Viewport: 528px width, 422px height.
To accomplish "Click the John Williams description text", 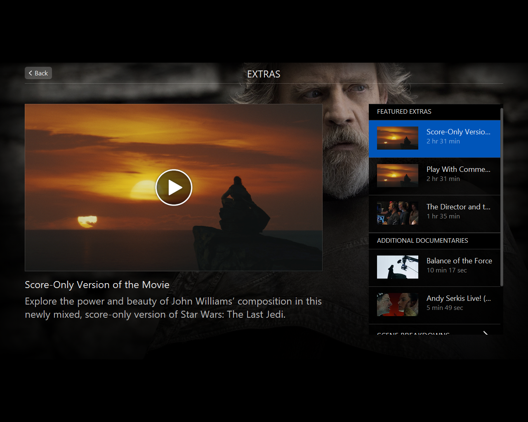I will pyautogui.click(x=173, y=308).
